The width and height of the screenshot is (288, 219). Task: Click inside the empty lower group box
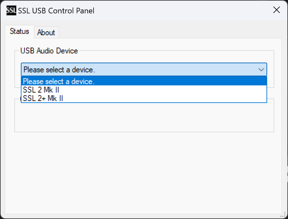pyautogui.click(x=144, y=117)
